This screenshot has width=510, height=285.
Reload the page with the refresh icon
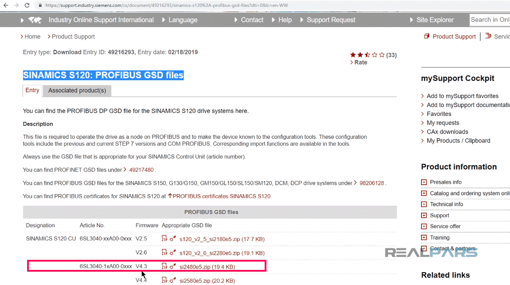tap(27, 5)
